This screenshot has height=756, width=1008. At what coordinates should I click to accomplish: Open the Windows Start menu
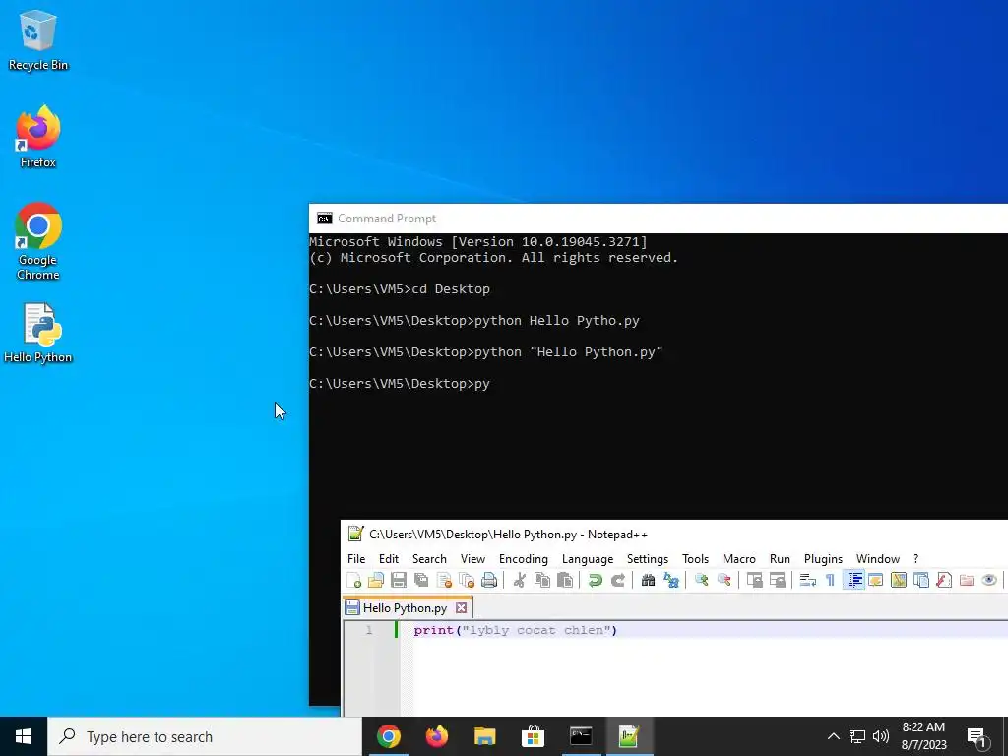click(24, 736)
